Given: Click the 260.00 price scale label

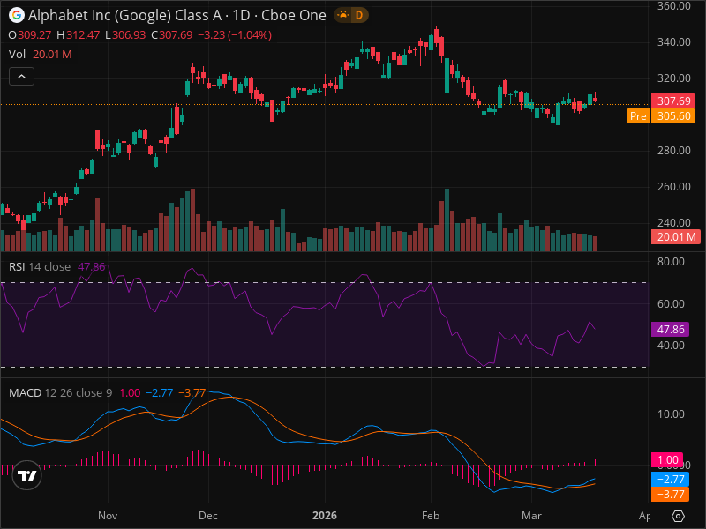Looking at the screenshot, I should pos(673,186).
